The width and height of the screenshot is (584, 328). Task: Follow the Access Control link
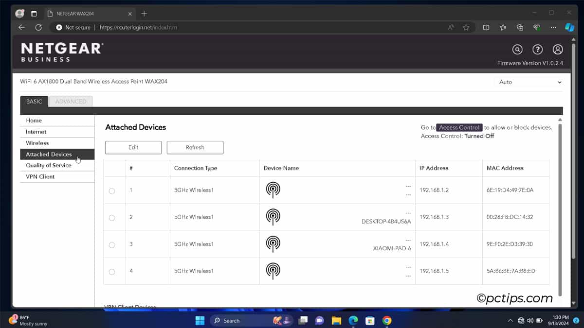click(459, 127)
